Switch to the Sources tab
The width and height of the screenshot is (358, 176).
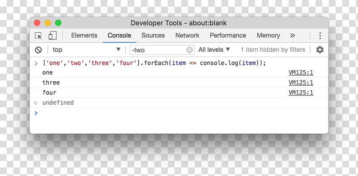[x=153, y=36]
